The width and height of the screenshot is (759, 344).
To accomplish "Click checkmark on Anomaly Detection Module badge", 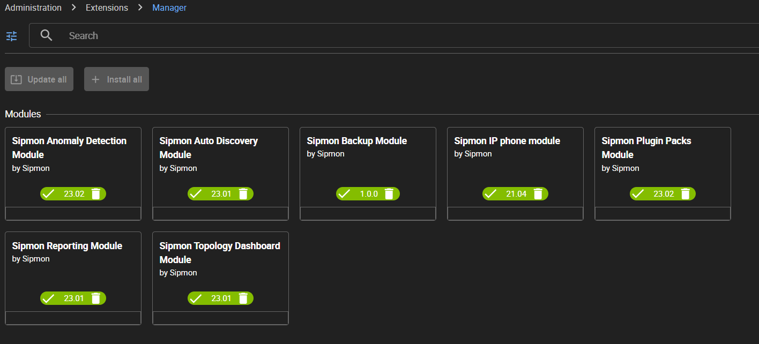I will point(49,194).
